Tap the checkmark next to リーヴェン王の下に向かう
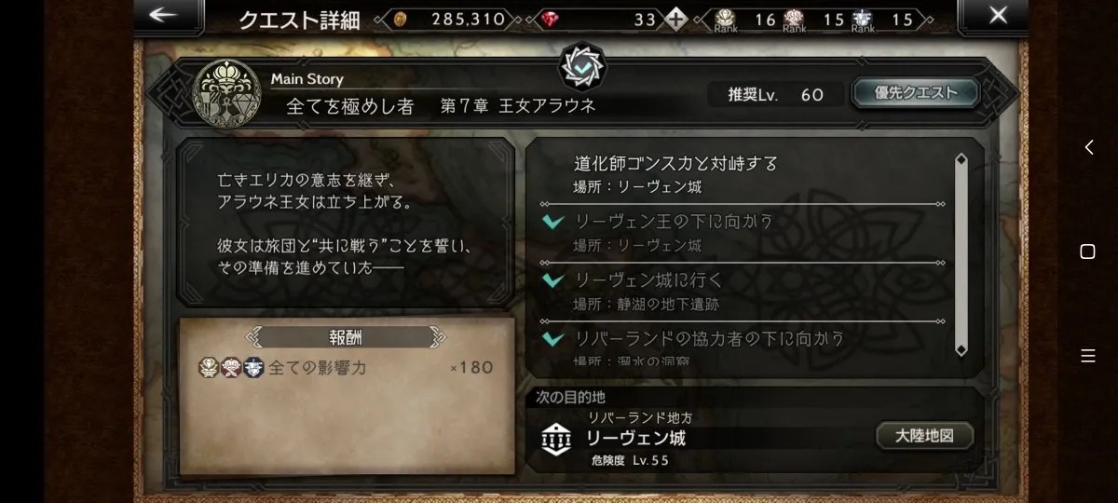 coord(553,222)
